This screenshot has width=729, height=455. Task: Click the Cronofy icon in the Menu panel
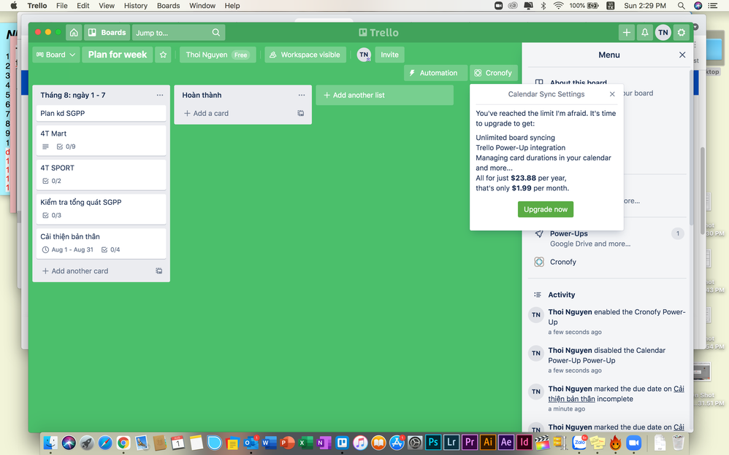pyautogui.click(x=539, y=262)
